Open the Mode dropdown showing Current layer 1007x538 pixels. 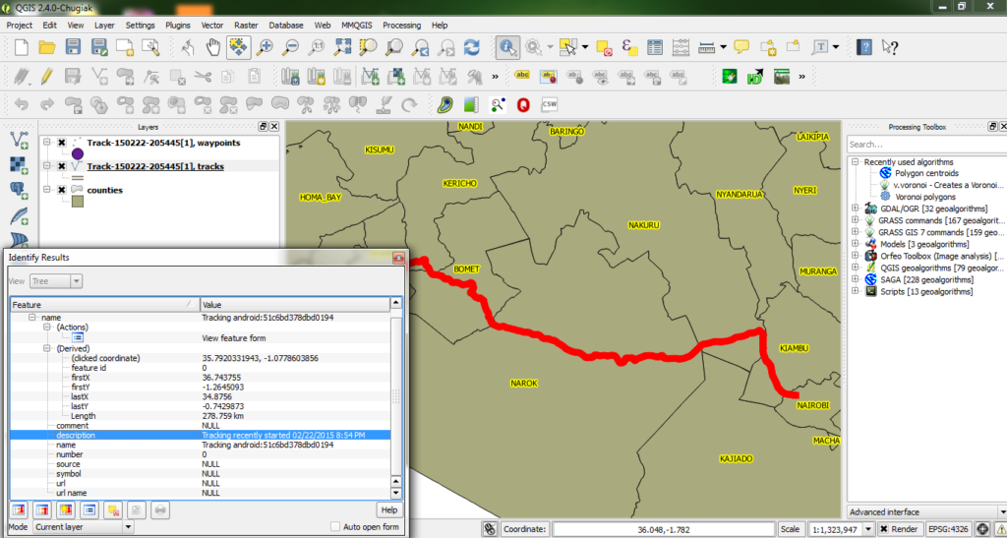point(84,527)
